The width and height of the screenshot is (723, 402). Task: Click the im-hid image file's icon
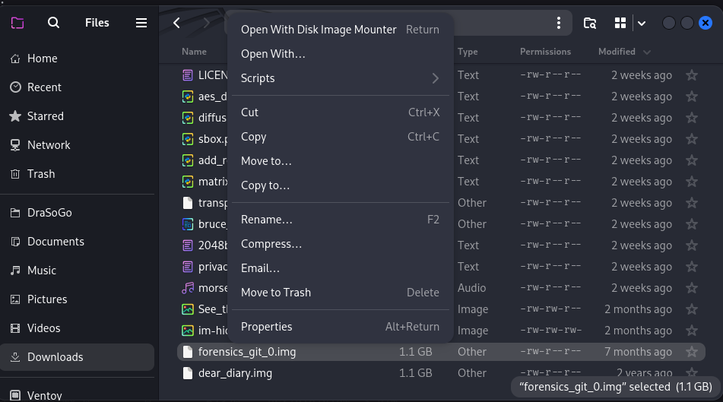tap(188, 330)
